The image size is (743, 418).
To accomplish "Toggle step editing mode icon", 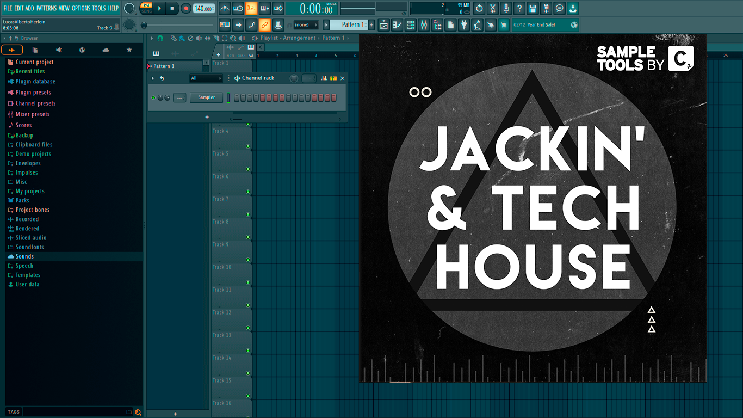I will (251, 24).
